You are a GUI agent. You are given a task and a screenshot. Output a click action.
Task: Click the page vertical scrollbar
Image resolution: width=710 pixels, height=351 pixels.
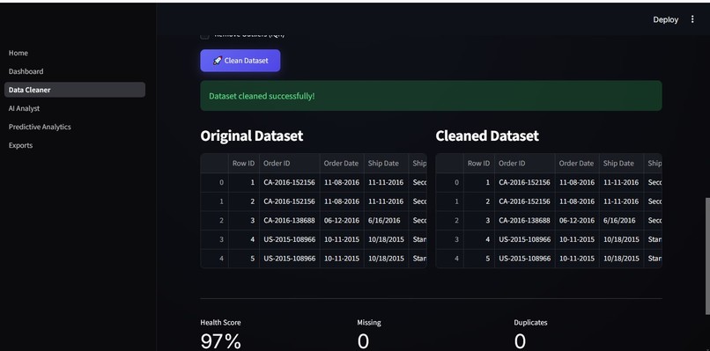point(707,256)
